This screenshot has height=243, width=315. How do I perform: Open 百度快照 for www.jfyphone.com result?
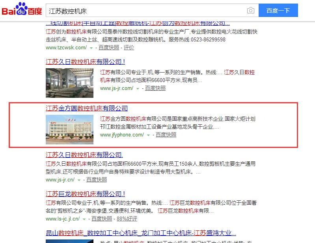tap(166, 135)
